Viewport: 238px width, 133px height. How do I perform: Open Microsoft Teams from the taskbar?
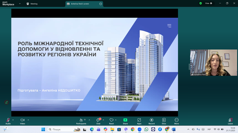tap(98, 129)
